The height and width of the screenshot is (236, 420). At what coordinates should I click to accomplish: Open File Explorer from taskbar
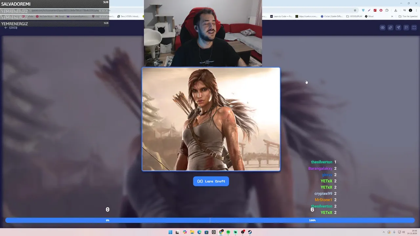(x=192, y=232)
